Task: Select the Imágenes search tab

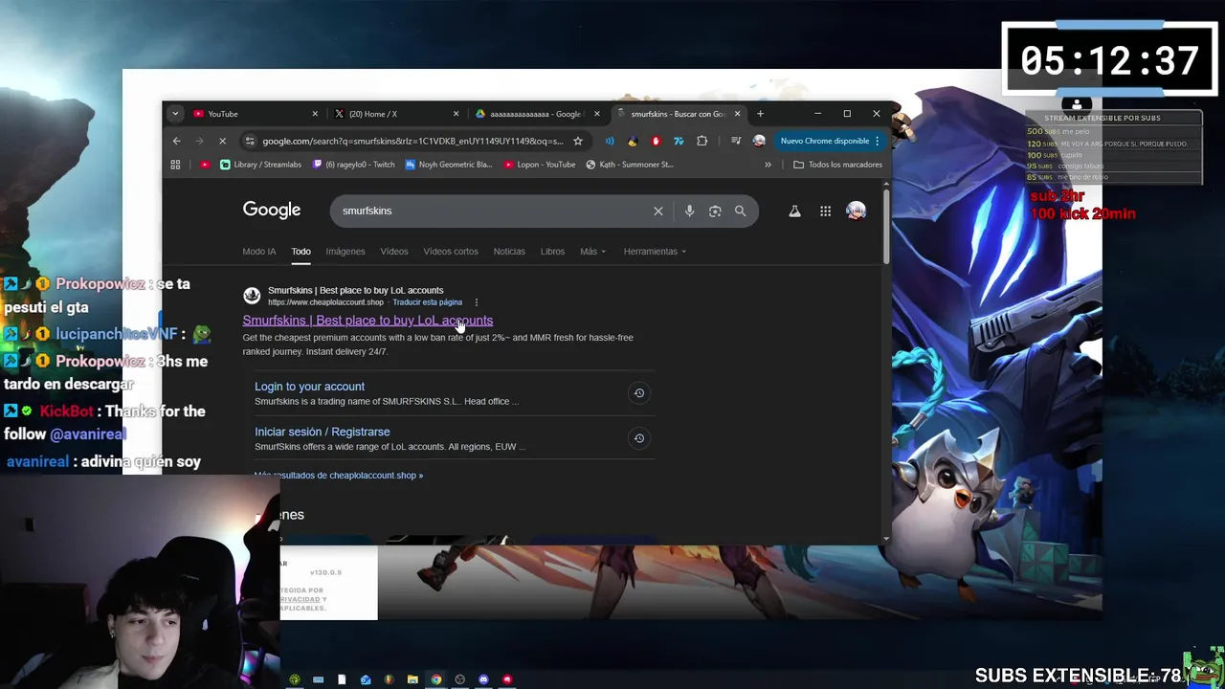Action: tap(345, 252)
